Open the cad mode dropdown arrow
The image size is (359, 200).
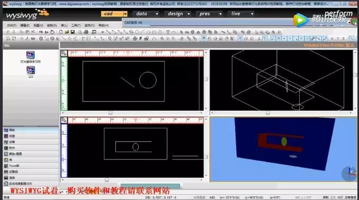pos(125,14)
